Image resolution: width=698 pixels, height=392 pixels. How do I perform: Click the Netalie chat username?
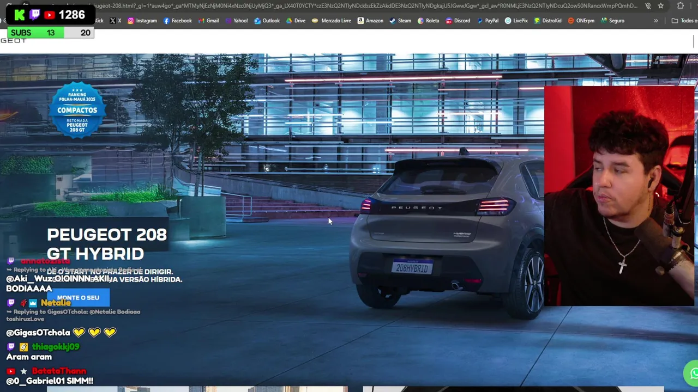(x=56, y=303)
